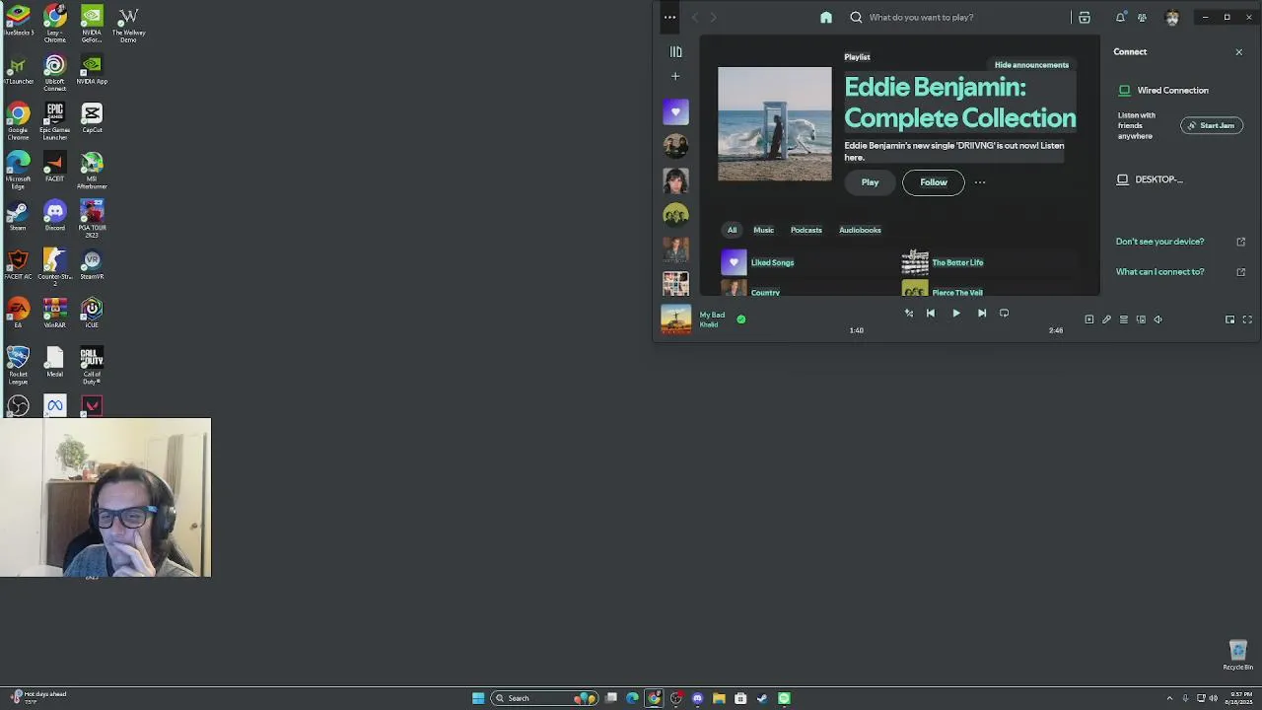The width and height of the screenshot is (1262, 710).
Task: Select the Audiobooks filter chip
Action: pos(860,230)
